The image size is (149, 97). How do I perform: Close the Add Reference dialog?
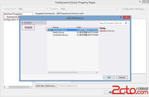126,17
